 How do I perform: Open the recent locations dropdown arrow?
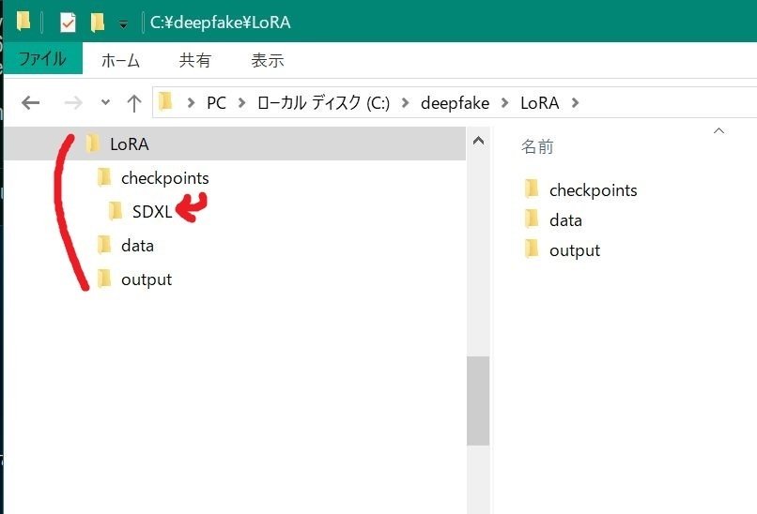point(105,102)
